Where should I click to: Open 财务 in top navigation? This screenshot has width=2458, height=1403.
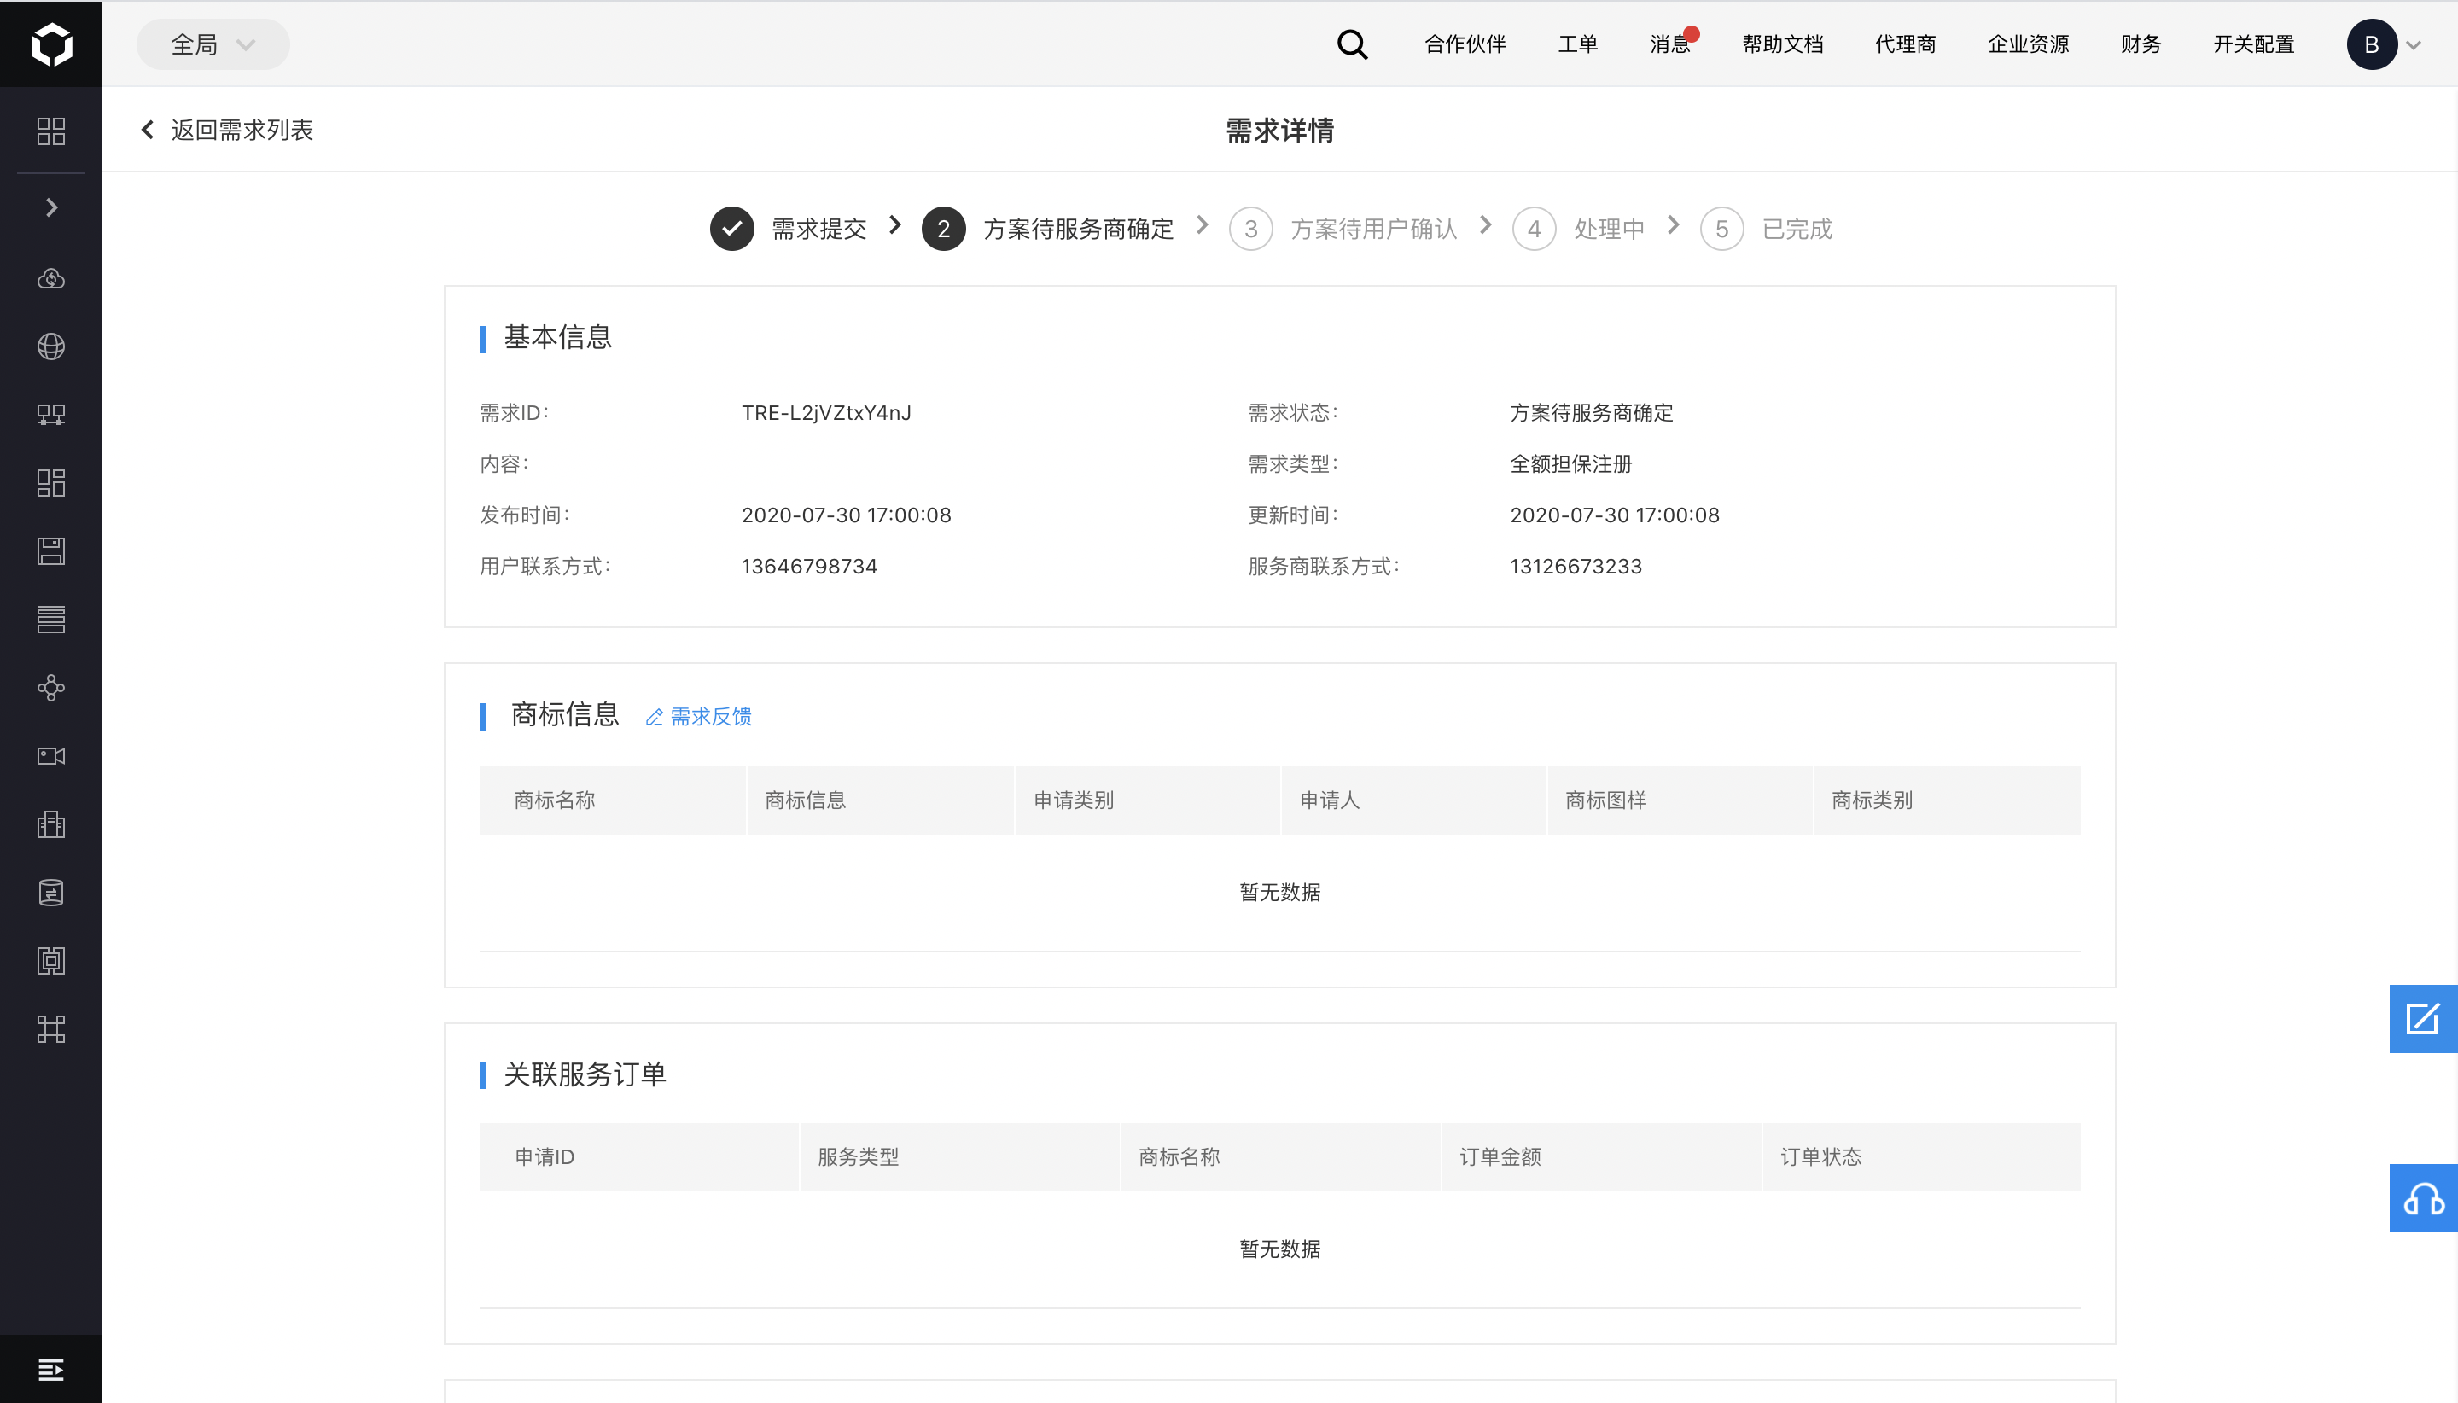click(2141, 44)
